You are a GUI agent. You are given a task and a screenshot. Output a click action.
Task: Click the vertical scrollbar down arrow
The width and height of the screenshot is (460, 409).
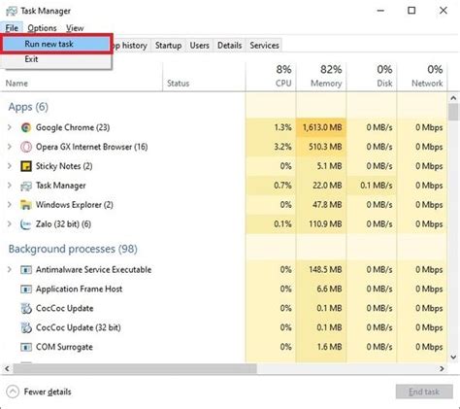[x=453, y=358]
